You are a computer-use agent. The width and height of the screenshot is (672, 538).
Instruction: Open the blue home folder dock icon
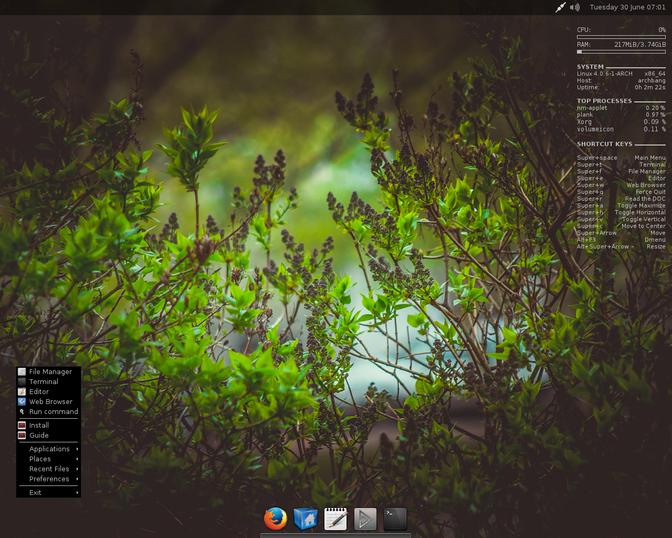pyautogui.click(x=306, y=519)
